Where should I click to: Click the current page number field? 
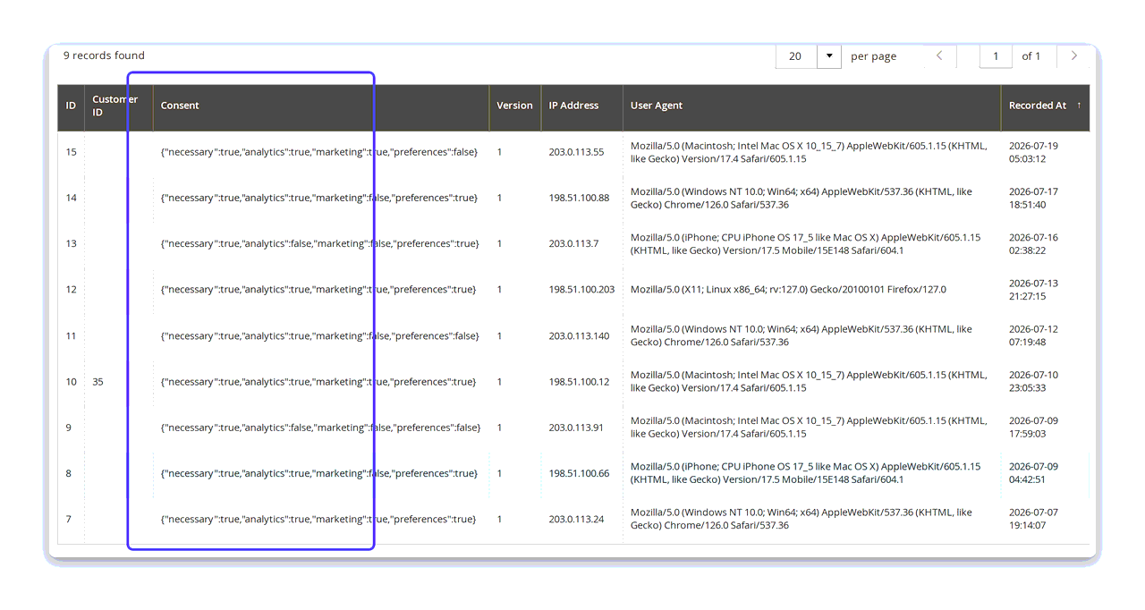996,56
